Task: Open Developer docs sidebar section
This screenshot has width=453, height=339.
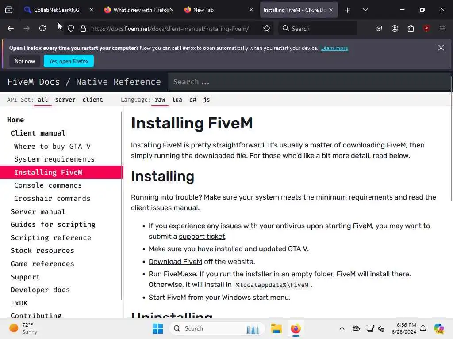Action: 40,290
